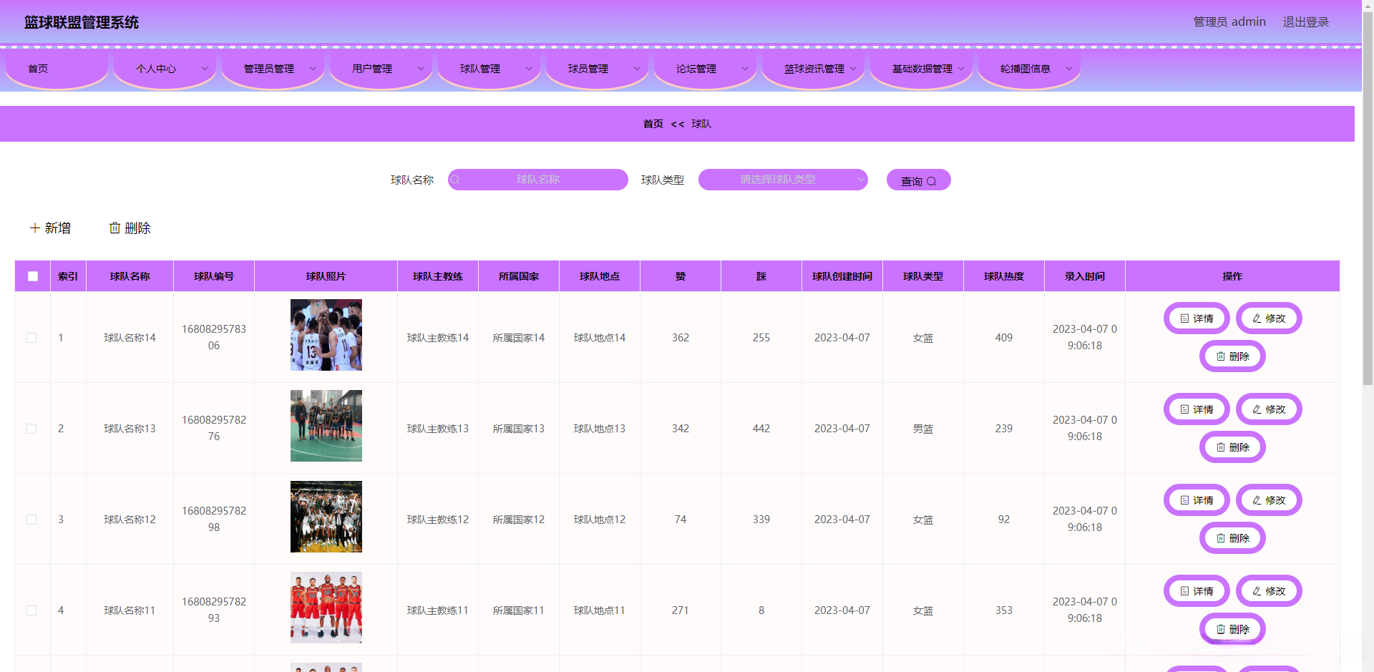Click the 球队地点12 cell
Viewport: 1374px width, 672px height.
pyautogui.click(x=600, y=520)
